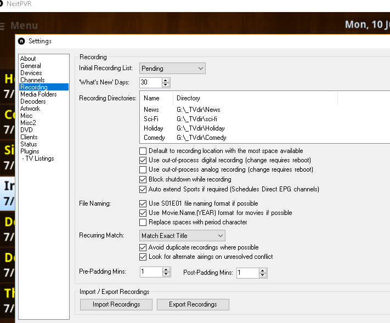The height and width of the screenshot is (323, 390).
Task: Click Export Recordings button
Action: click(x=193, y=304)
